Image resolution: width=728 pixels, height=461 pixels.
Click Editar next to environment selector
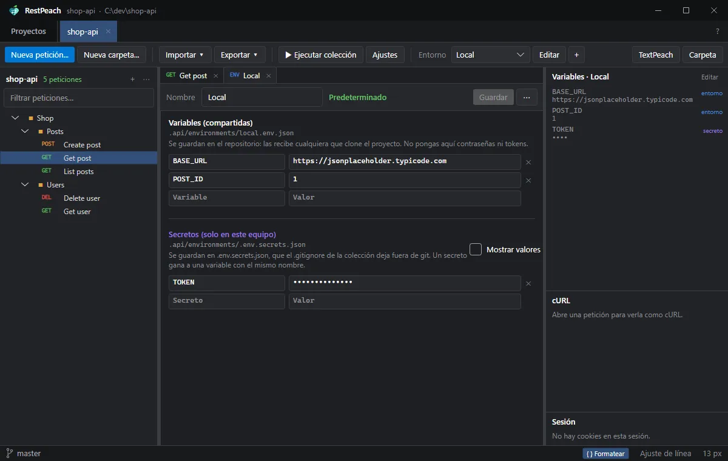coord(550,55)
